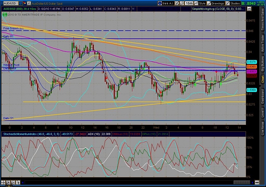The width and height of the screenshot is (266, 187).
Task: Click the AUD/USD (BID) 20 d 15m label
Action: [x=20, y=9]
